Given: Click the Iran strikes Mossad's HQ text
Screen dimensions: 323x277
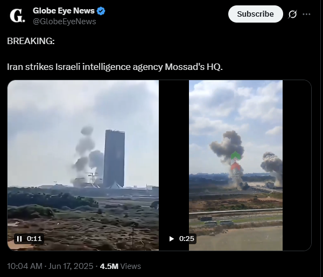Looking at the screenshot, I should (x=115, y=67).
